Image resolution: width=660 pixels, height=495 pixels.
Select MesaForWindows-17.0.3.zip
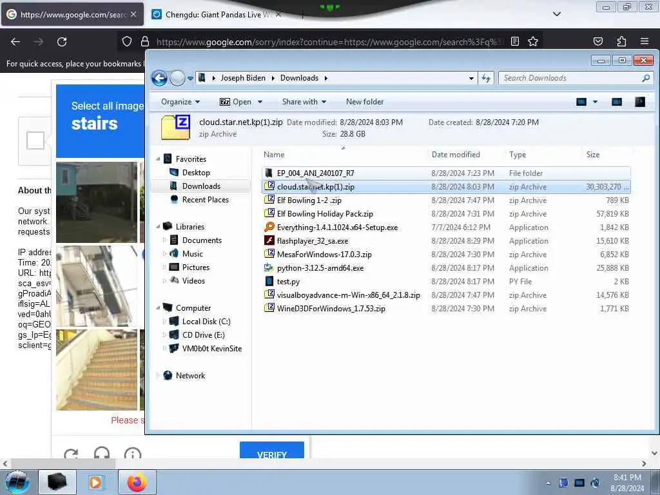324,254
